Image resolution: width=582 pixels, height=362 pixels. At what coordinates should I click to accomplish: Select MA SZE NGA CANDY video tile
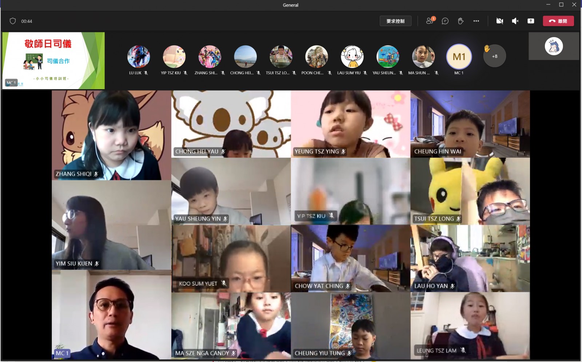[231, 326]
